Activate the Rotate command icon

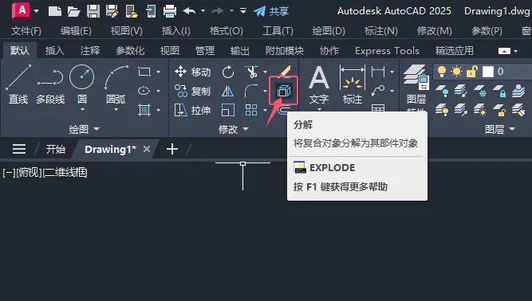tap(227, 72)
